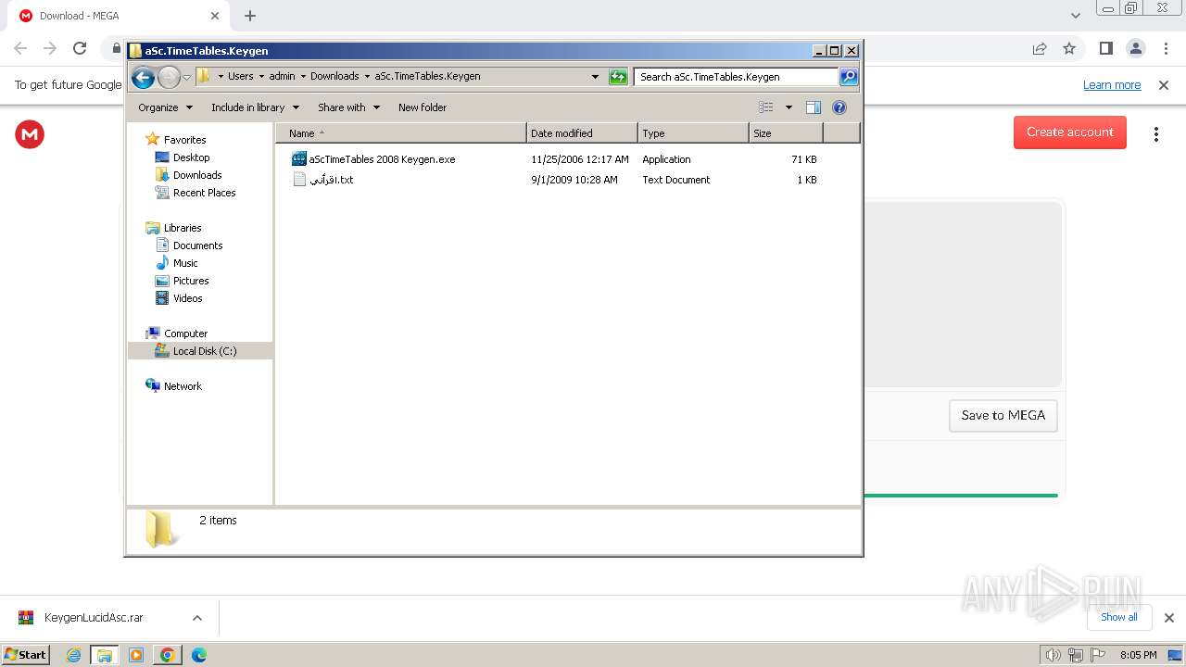Click the Keygen.exe application icon
Screen dimensions: 1186x667
299,159
